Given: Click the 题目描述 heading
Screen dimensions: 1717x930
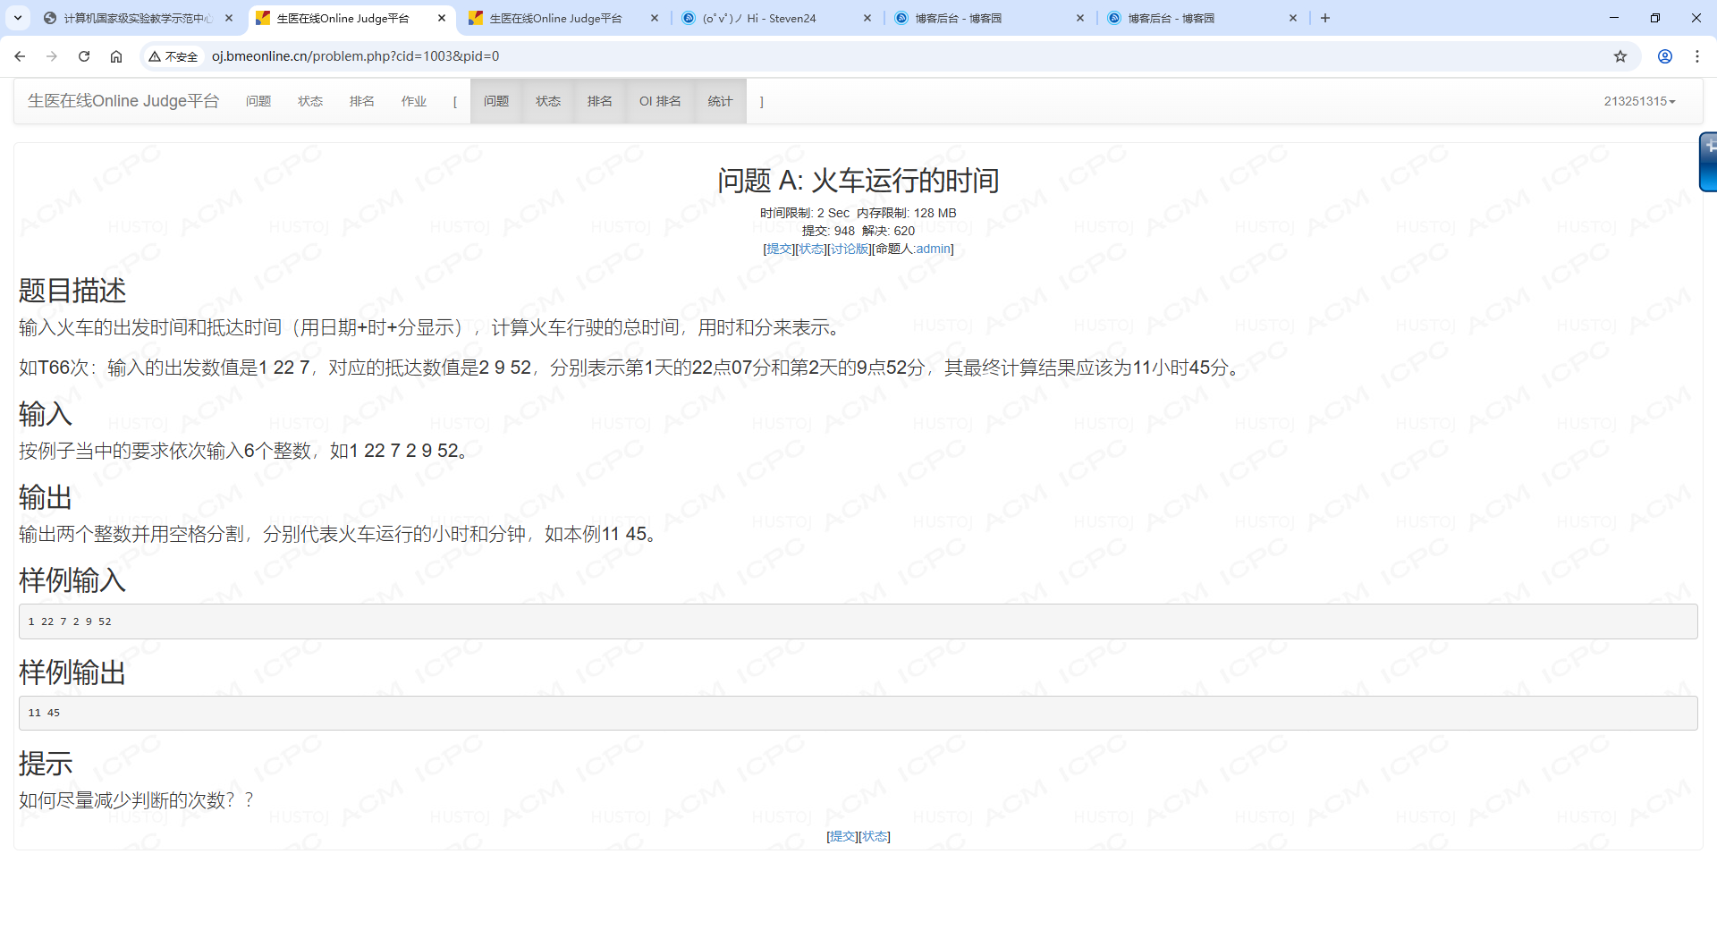Looking at the screenshot, I should point(72,291).
